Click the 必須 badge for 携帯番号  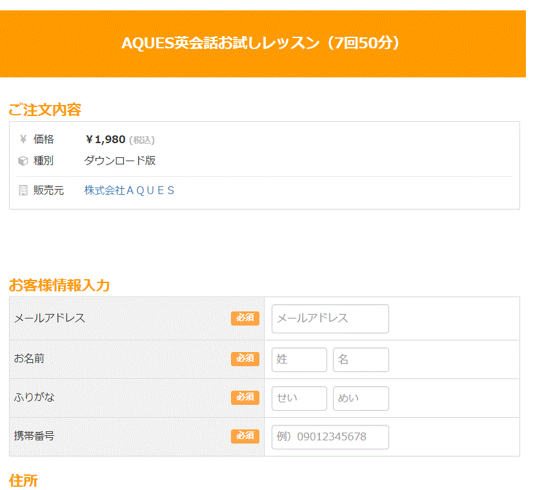pos(245,436)
